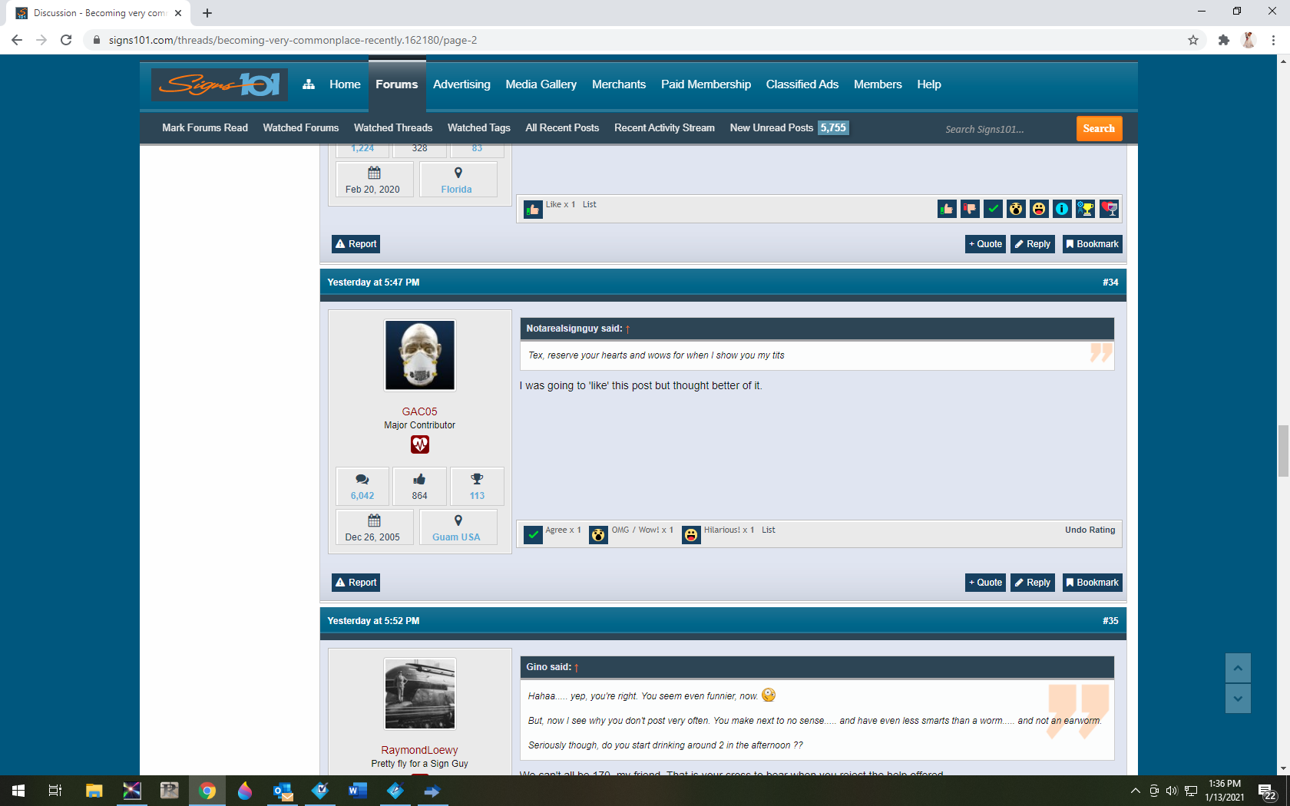Go back to the previous page
The height and width of the screenshot is (806, 1290).
click(x=17, y=40)
